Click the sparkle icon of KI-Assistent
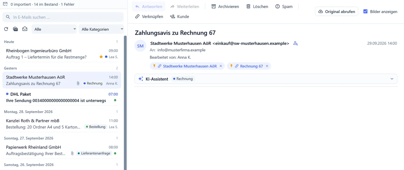The width and height of the screenshot is (404, 170). point(141,79)
